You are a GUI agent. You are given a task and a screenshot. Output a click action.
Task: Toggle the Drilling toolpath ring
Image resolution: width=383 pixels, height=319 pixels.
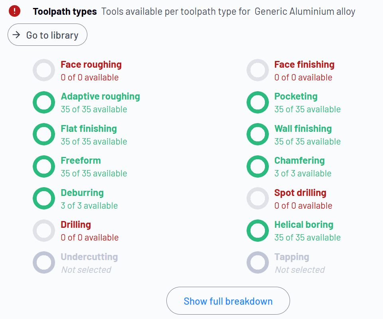point(44,231)
